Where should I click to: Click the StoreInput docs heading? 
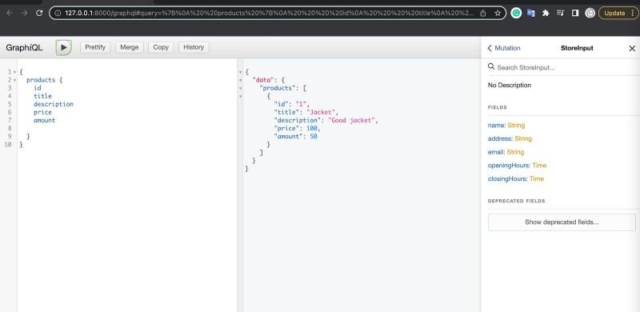tap(577, 48)
